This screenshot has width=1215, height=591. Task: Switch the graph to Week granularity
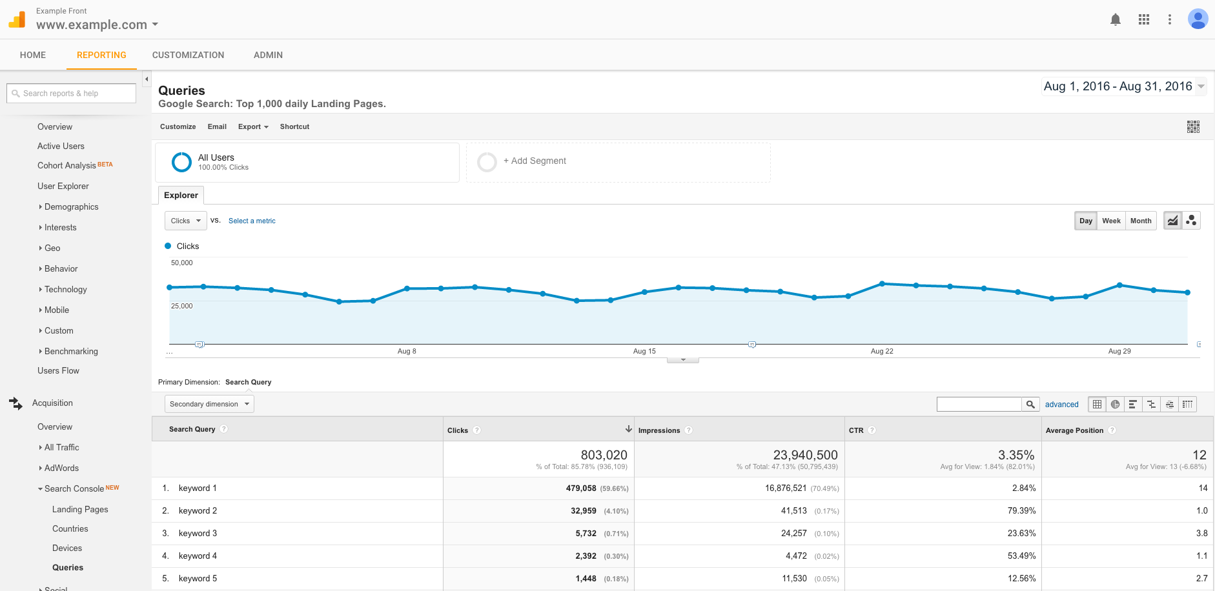click(x=1110, y=220)
